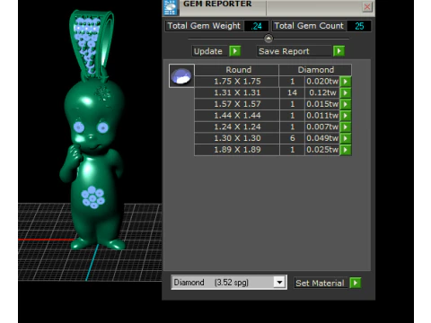Click the count cell showing 14
The height and width of the screenshot is (323, 431).
[x=292, y=92]
